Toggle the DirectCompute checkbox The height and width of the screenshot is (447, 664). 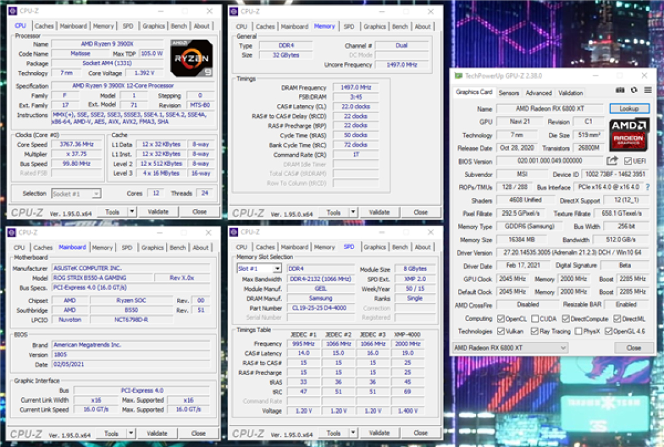(566, 318)
